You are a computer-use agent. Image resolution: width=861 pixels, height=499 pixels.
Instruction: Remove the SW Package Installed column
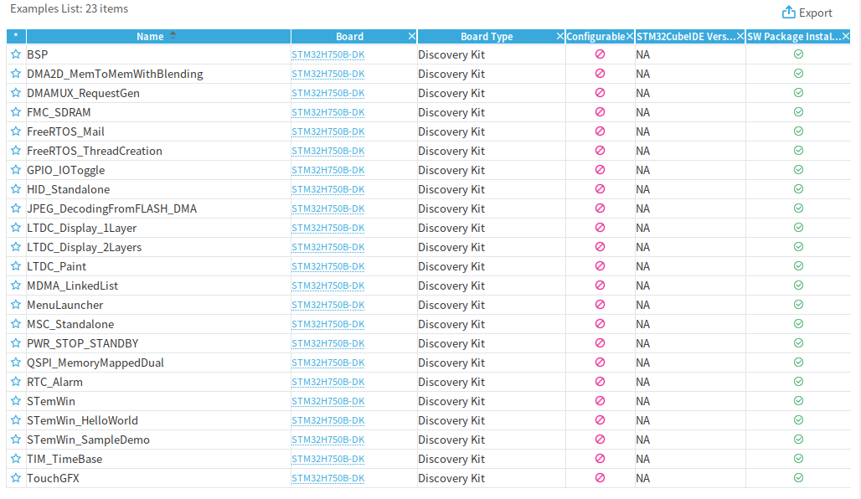click(846, 36)
